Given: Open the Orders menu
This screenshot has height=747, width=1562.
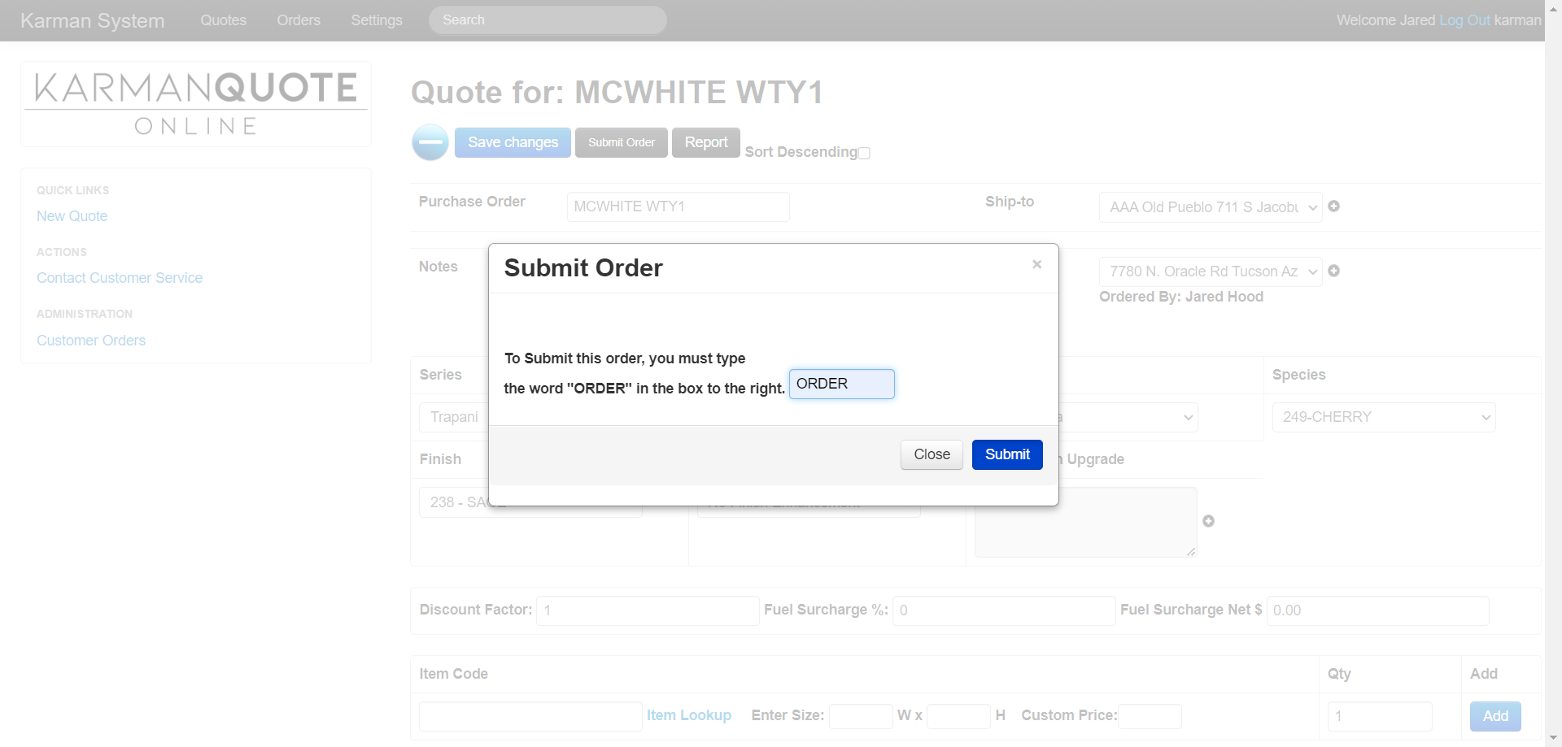Looking at the screenshot, I should click(299, 20).
